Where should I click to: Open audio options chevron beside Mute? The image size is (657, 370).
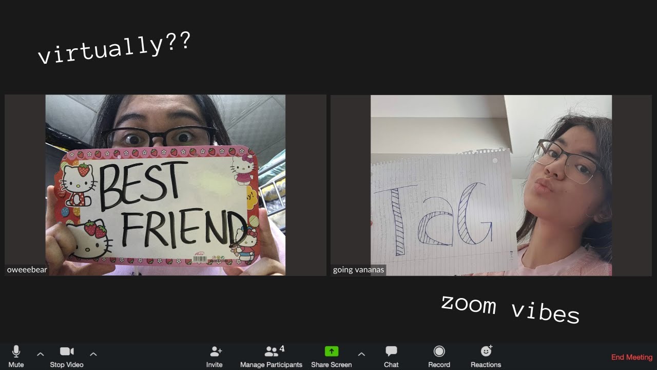click(x=41, y=354)
